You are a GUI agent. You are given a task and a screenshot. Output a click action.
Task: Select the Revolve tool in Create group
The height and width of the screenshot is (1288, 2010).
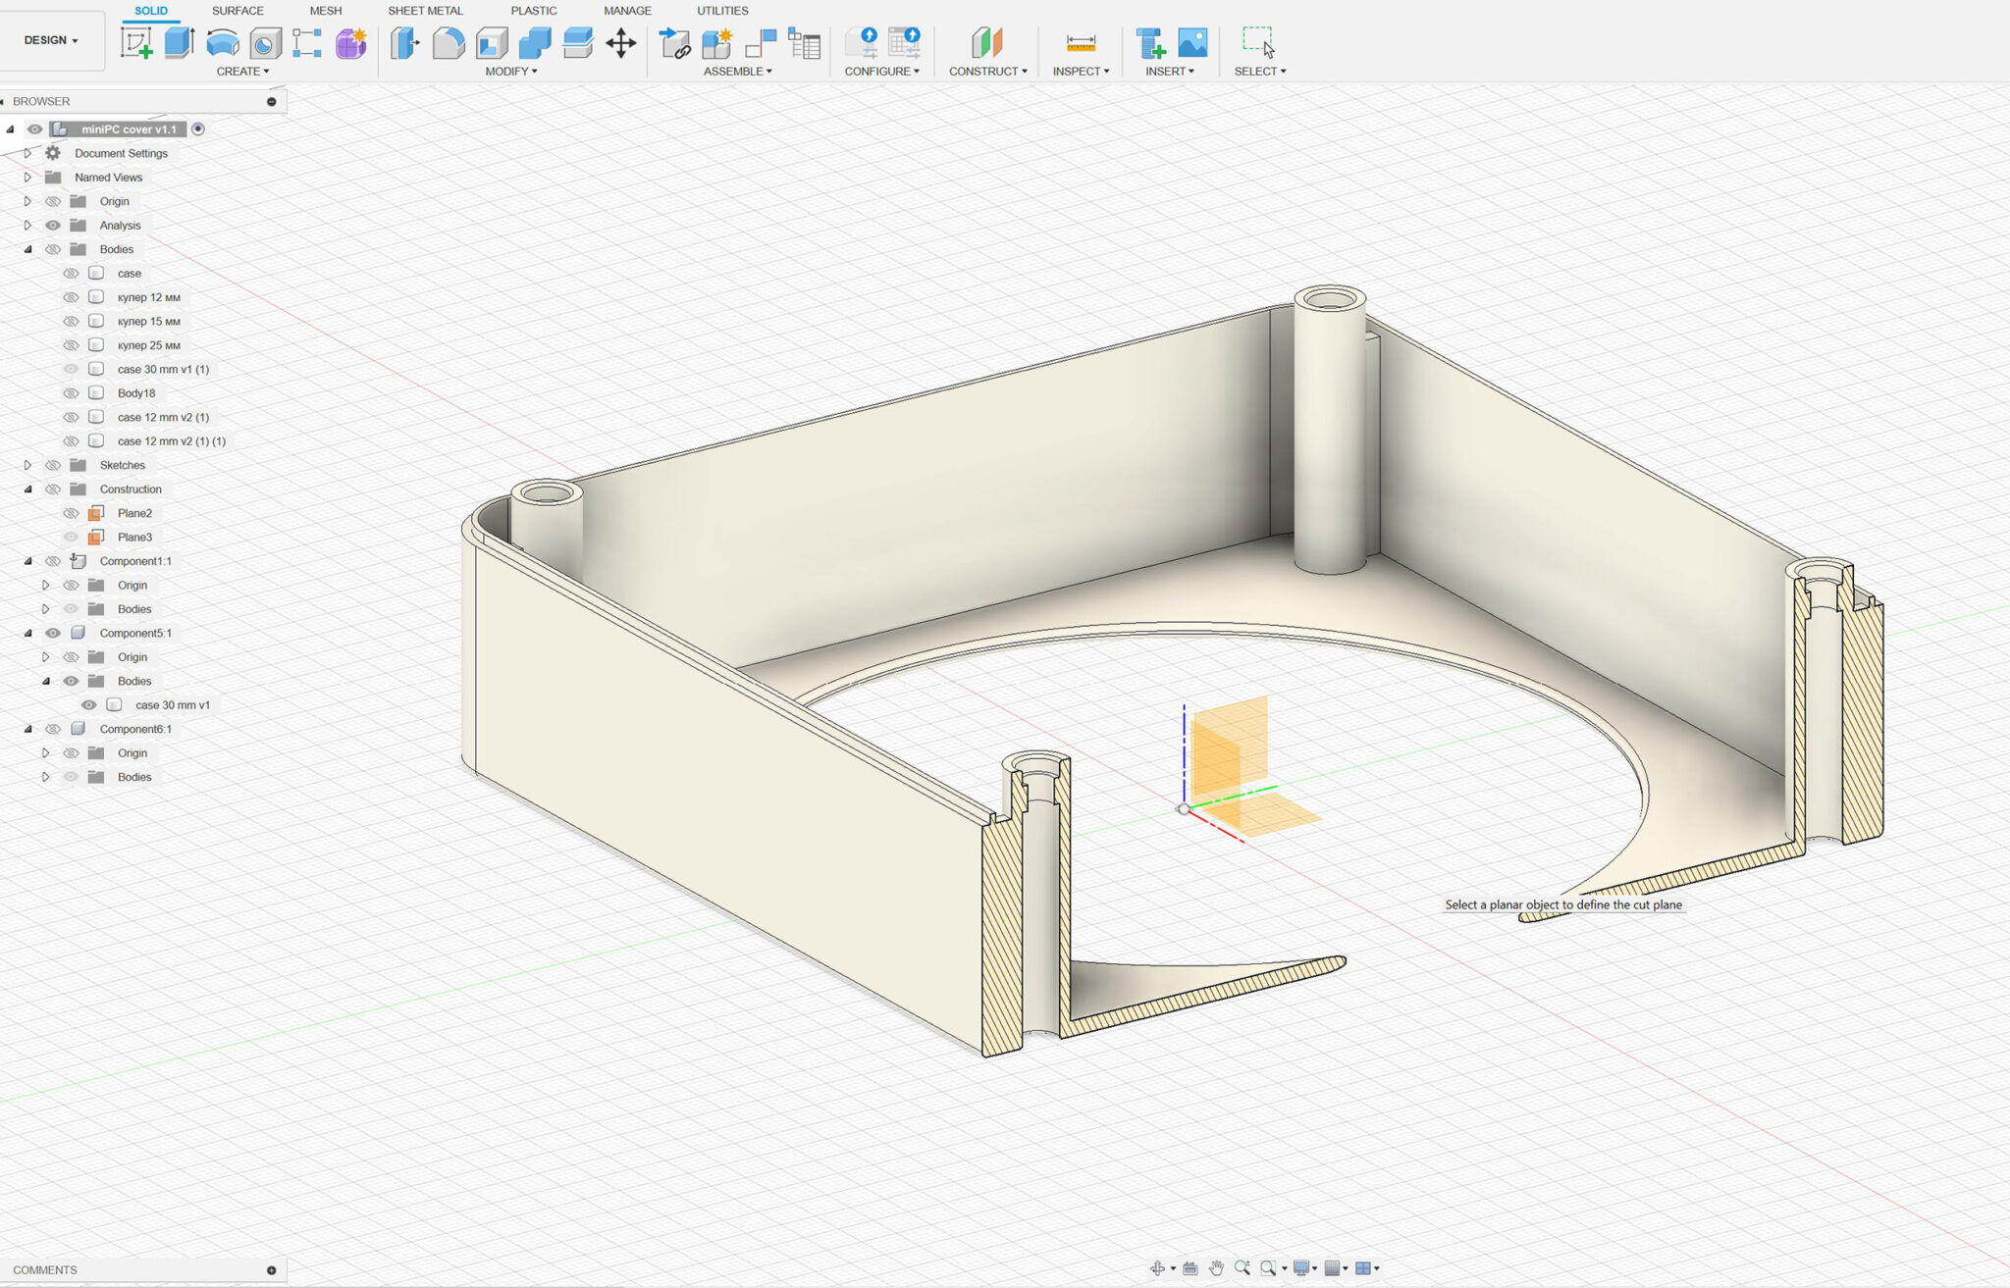(x=223, y=43)
